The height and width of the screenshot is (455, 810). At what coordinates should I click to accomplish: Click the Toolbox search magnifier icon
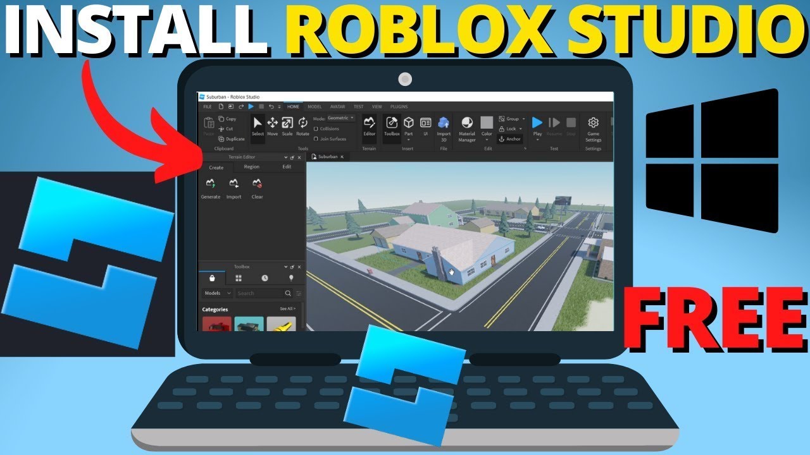point(288,293)
